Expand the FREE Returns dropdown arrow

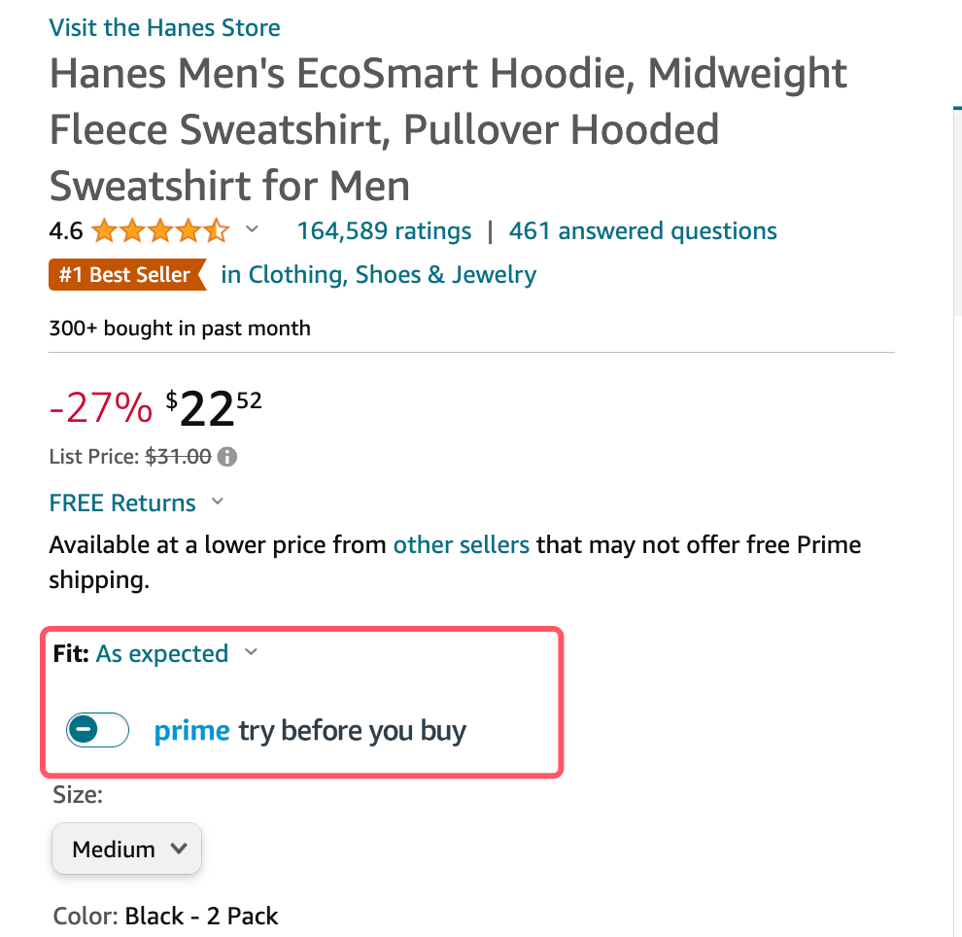point(218,503)
